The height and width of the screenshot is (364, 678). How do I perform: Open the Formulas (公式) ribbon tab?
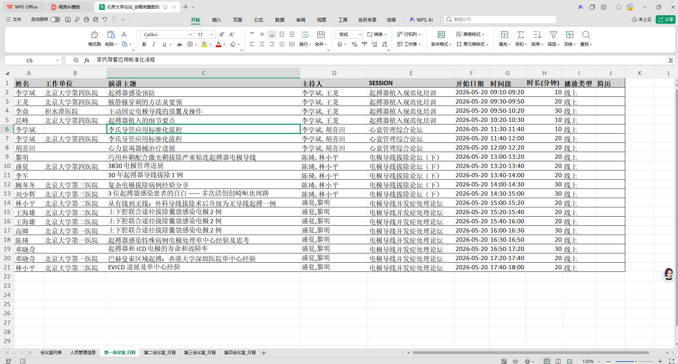[259, 20]
